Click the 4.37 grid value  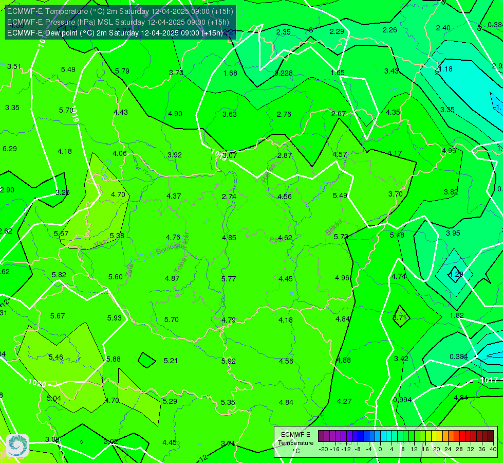(x=174, y=196)
